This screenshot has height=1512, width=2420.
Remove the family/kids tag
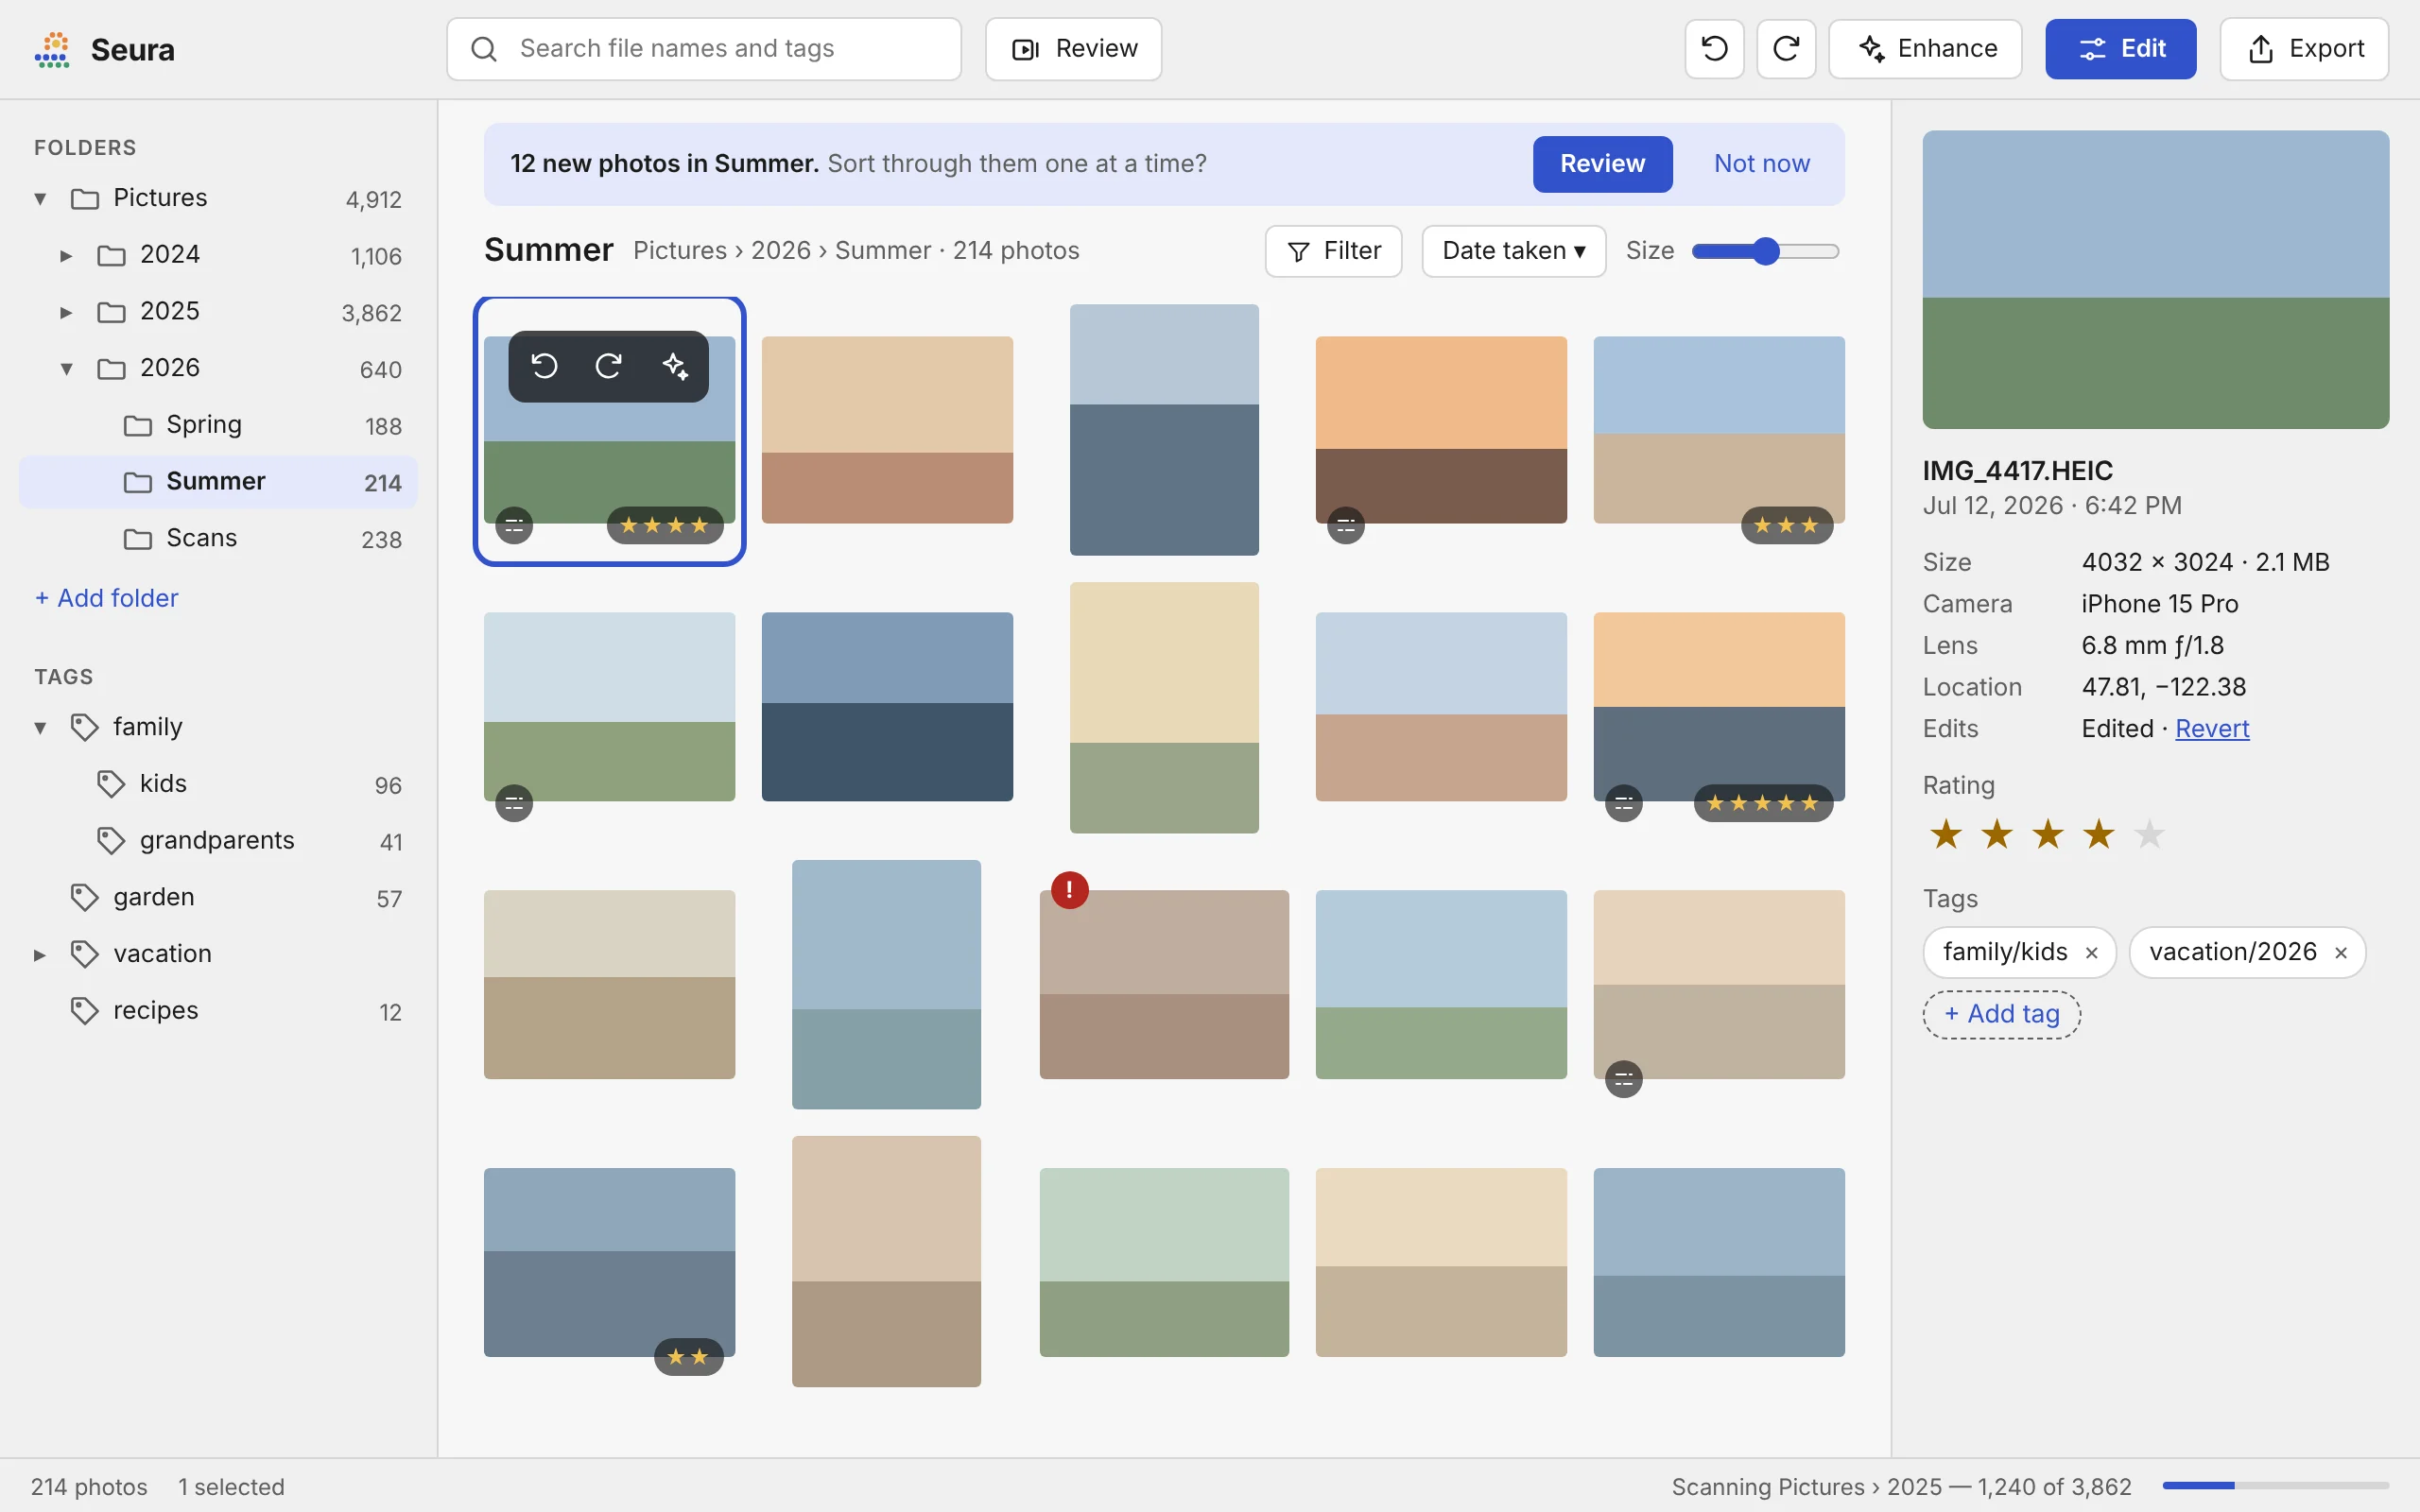pos(2091,953)
